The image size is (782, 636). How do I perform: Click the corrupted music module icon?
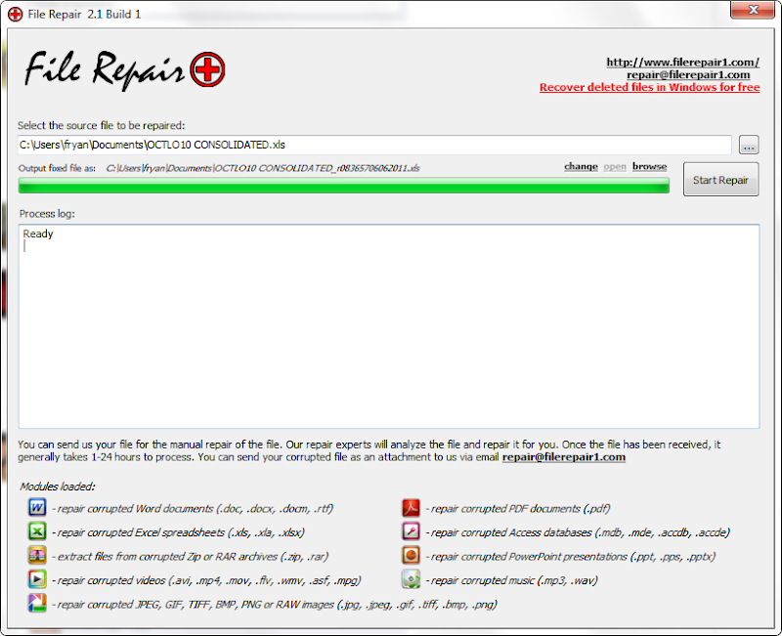point(411,579)
